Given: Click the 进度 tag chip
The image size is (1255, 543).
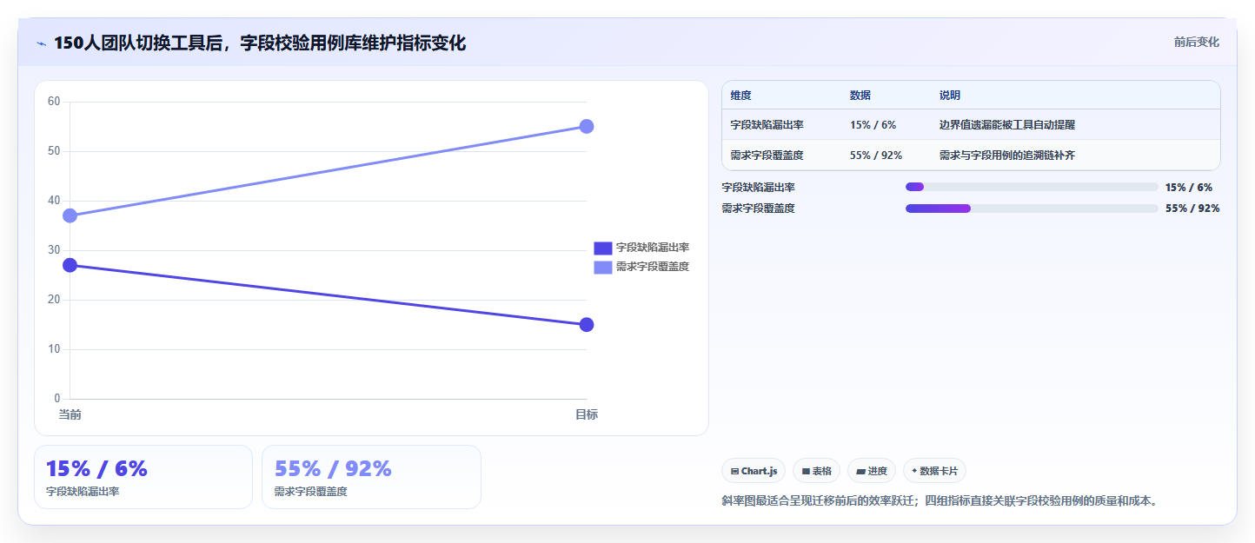Looking at the screenshot, I should click(x=872, y=471).
